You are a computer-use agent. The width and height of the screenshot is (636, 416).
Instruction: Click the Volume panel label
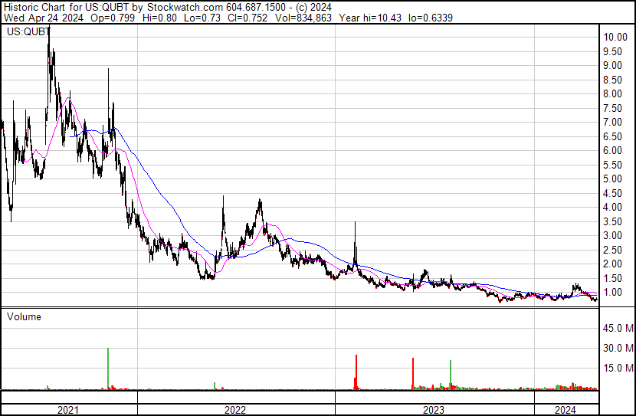25,316
